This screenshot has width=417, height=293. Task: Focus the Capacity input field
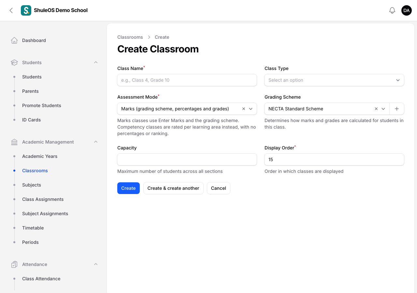[187, 160]
